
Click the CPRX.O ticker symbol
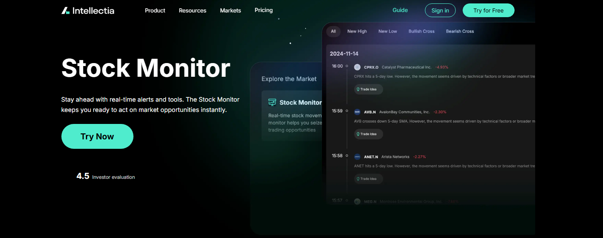tap(371, 67)
